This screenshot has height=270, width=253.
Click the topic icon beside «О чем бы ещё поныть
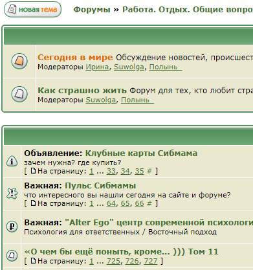(12, 256)
